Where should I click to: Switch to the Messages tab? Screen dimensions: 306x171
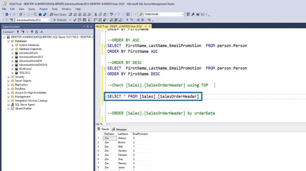(119, 129)
